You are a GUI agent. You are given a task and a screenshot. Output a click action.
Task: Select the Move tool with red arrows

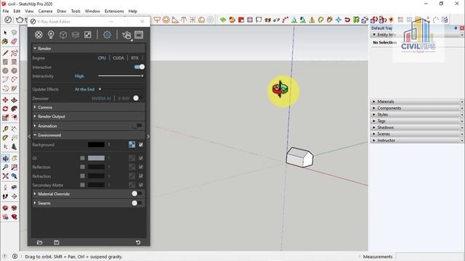coord(5,100)
